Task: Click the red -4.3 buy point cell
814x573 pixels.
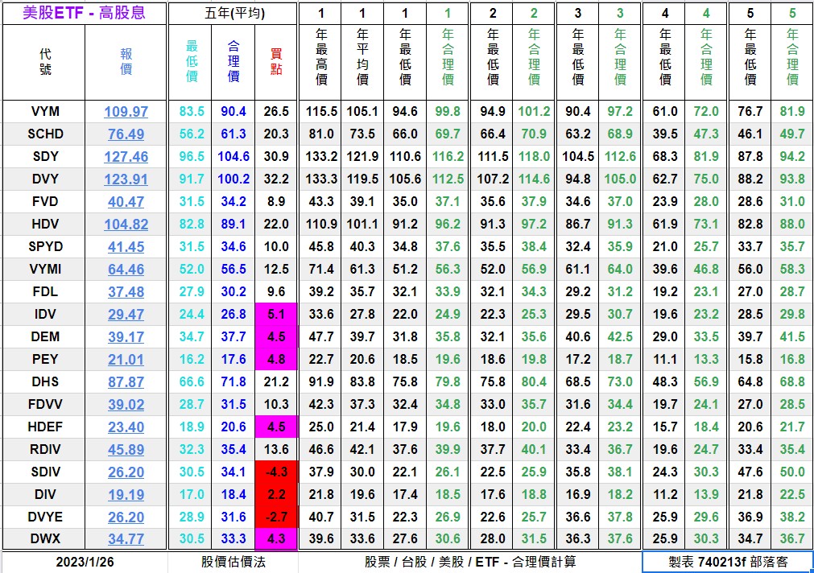Action: 276,472
